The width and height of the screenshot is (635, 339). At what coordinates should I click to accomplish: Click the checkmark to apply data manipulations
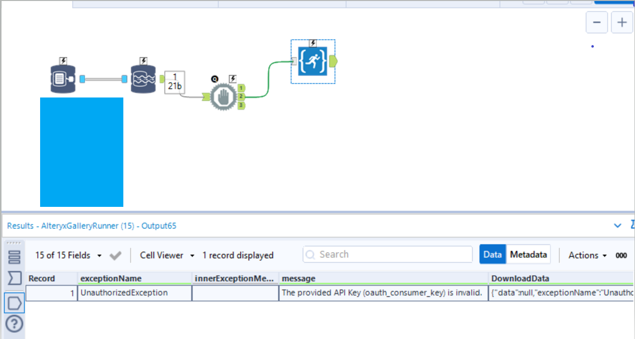click(x=115, y=255)
